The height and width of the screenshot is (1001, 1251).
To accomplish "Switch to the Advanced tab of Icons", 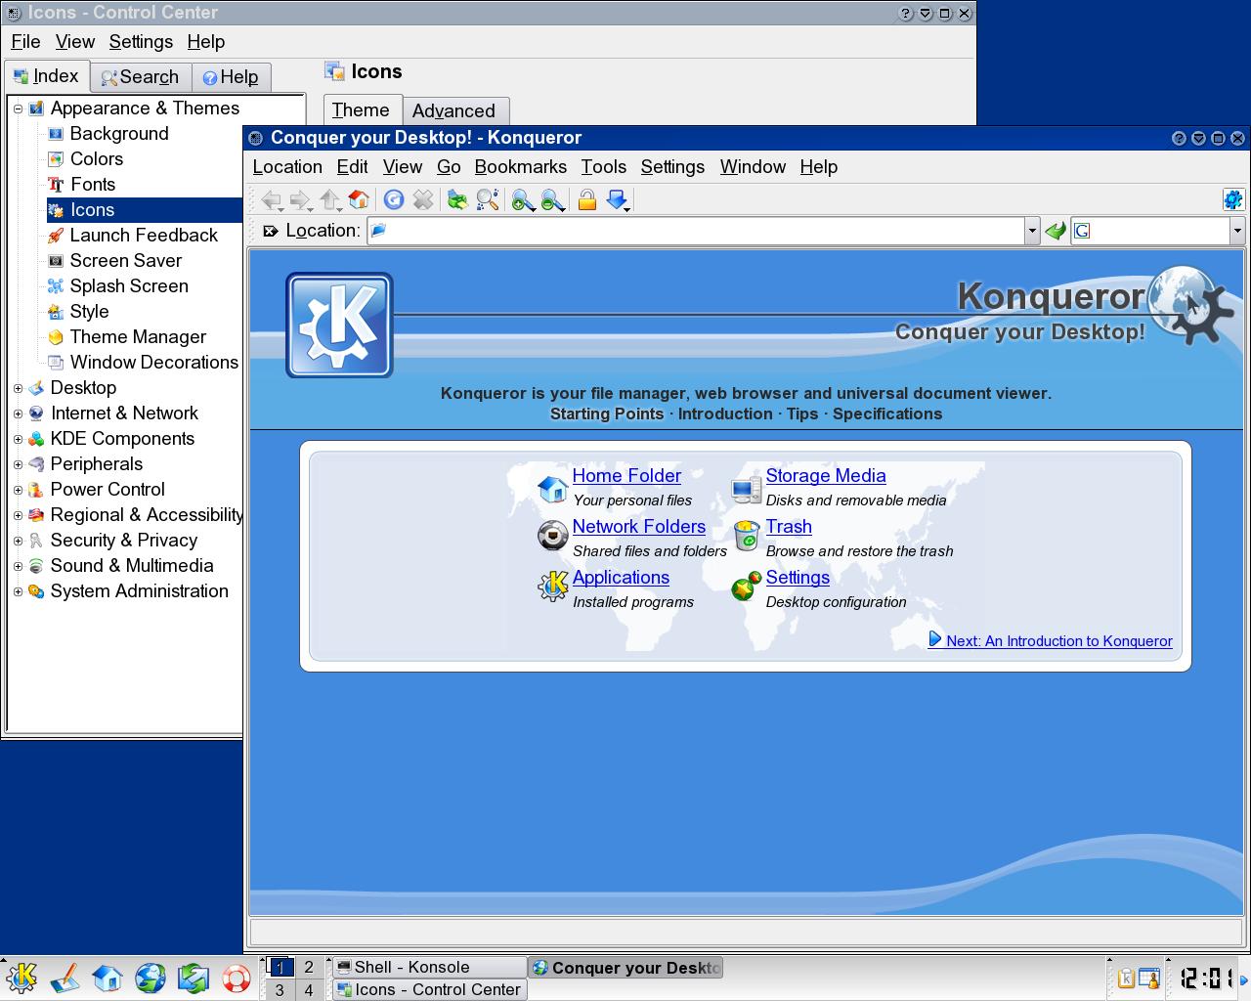I will point(453,110).
